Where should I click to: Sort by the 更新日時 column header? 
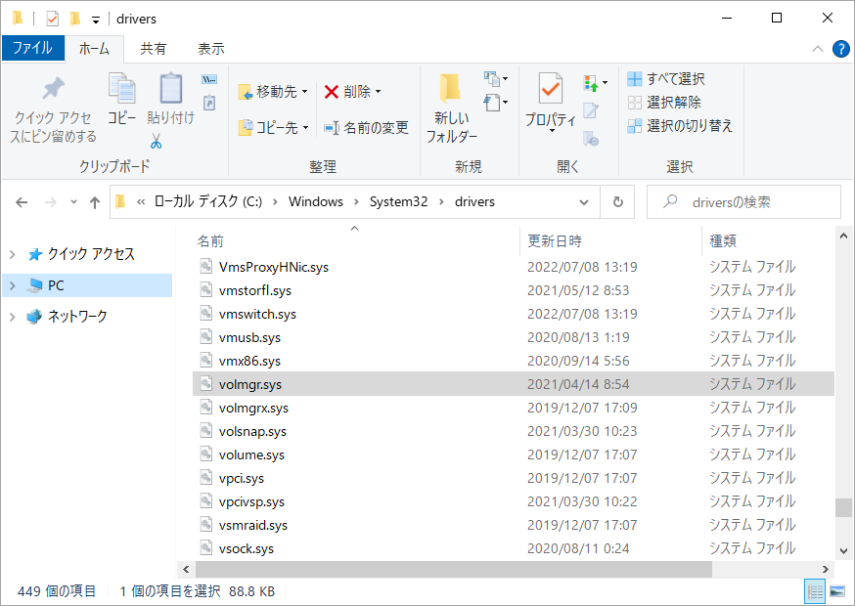[610, 240]
